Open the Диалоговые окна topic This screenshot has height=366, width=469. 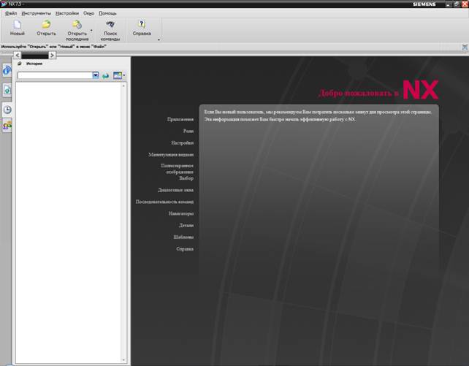coord(175,190)
